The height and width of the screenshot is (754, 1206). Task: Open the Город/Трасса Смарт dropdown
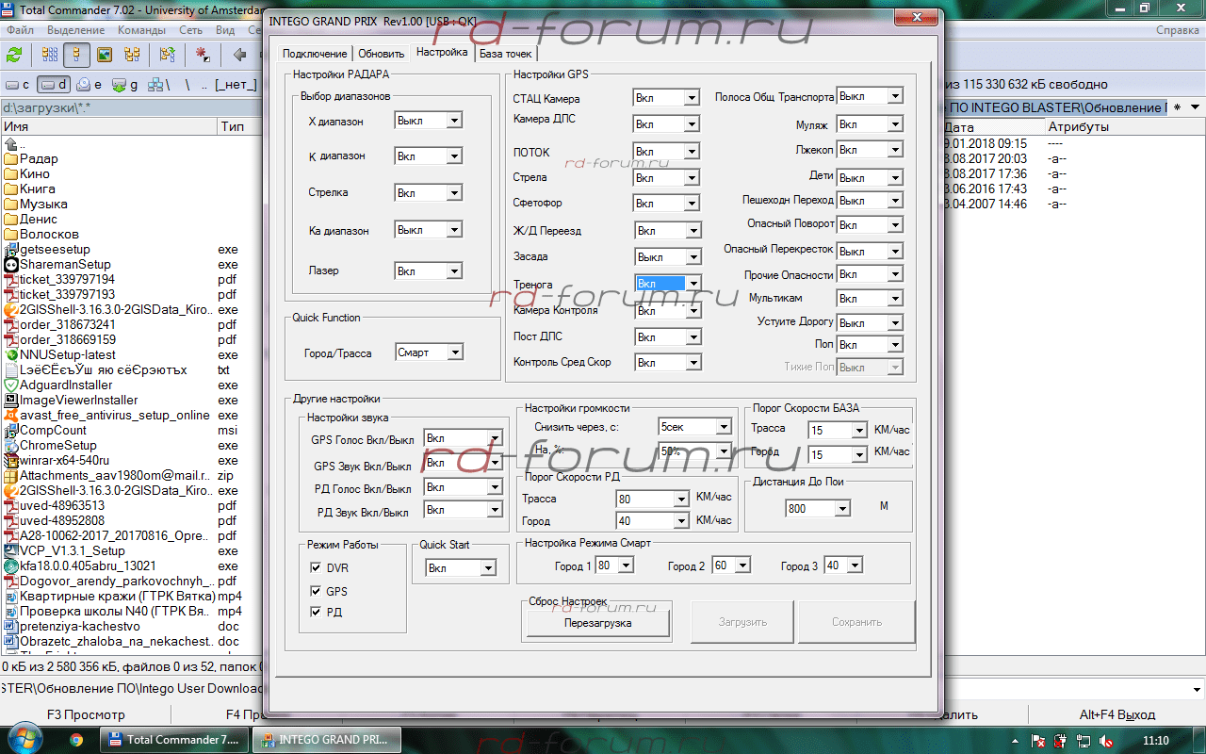[x=454, y=352]
